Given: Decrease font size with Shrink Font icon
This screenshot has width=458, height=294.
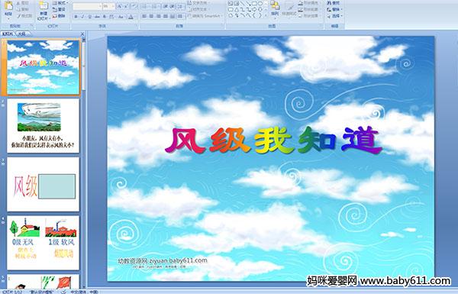Looking at the screenshot, I should [x=127, y=6].
